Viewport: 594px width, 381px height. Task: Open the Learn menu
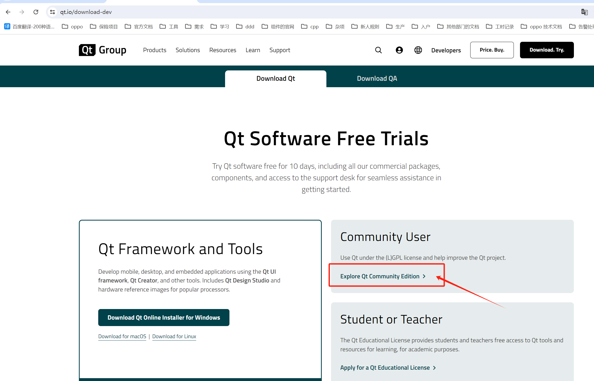pyautogui.click(x=253, y=50)
